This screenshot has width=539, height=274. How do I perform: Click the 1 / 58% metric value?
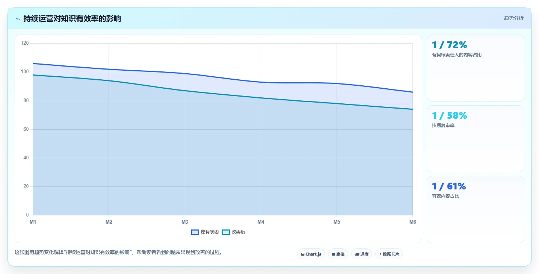pyautogui.click(x=449, y=116)
